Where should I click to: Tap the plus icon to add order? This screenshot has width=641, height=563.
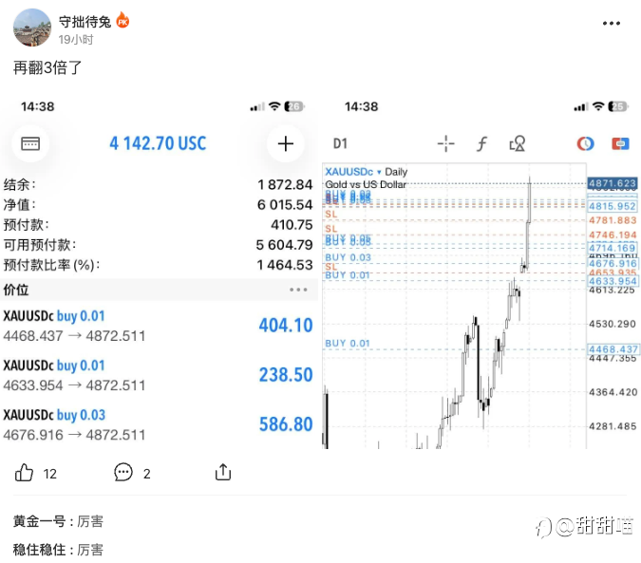[285, 143]
